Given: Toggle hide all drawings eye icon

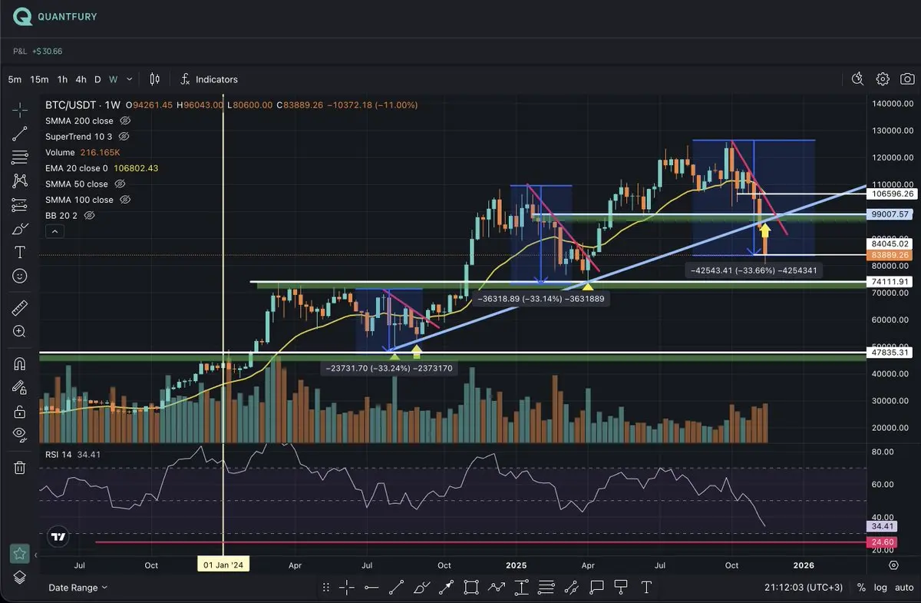Looking at the screenshot, I should coord(20,435).
